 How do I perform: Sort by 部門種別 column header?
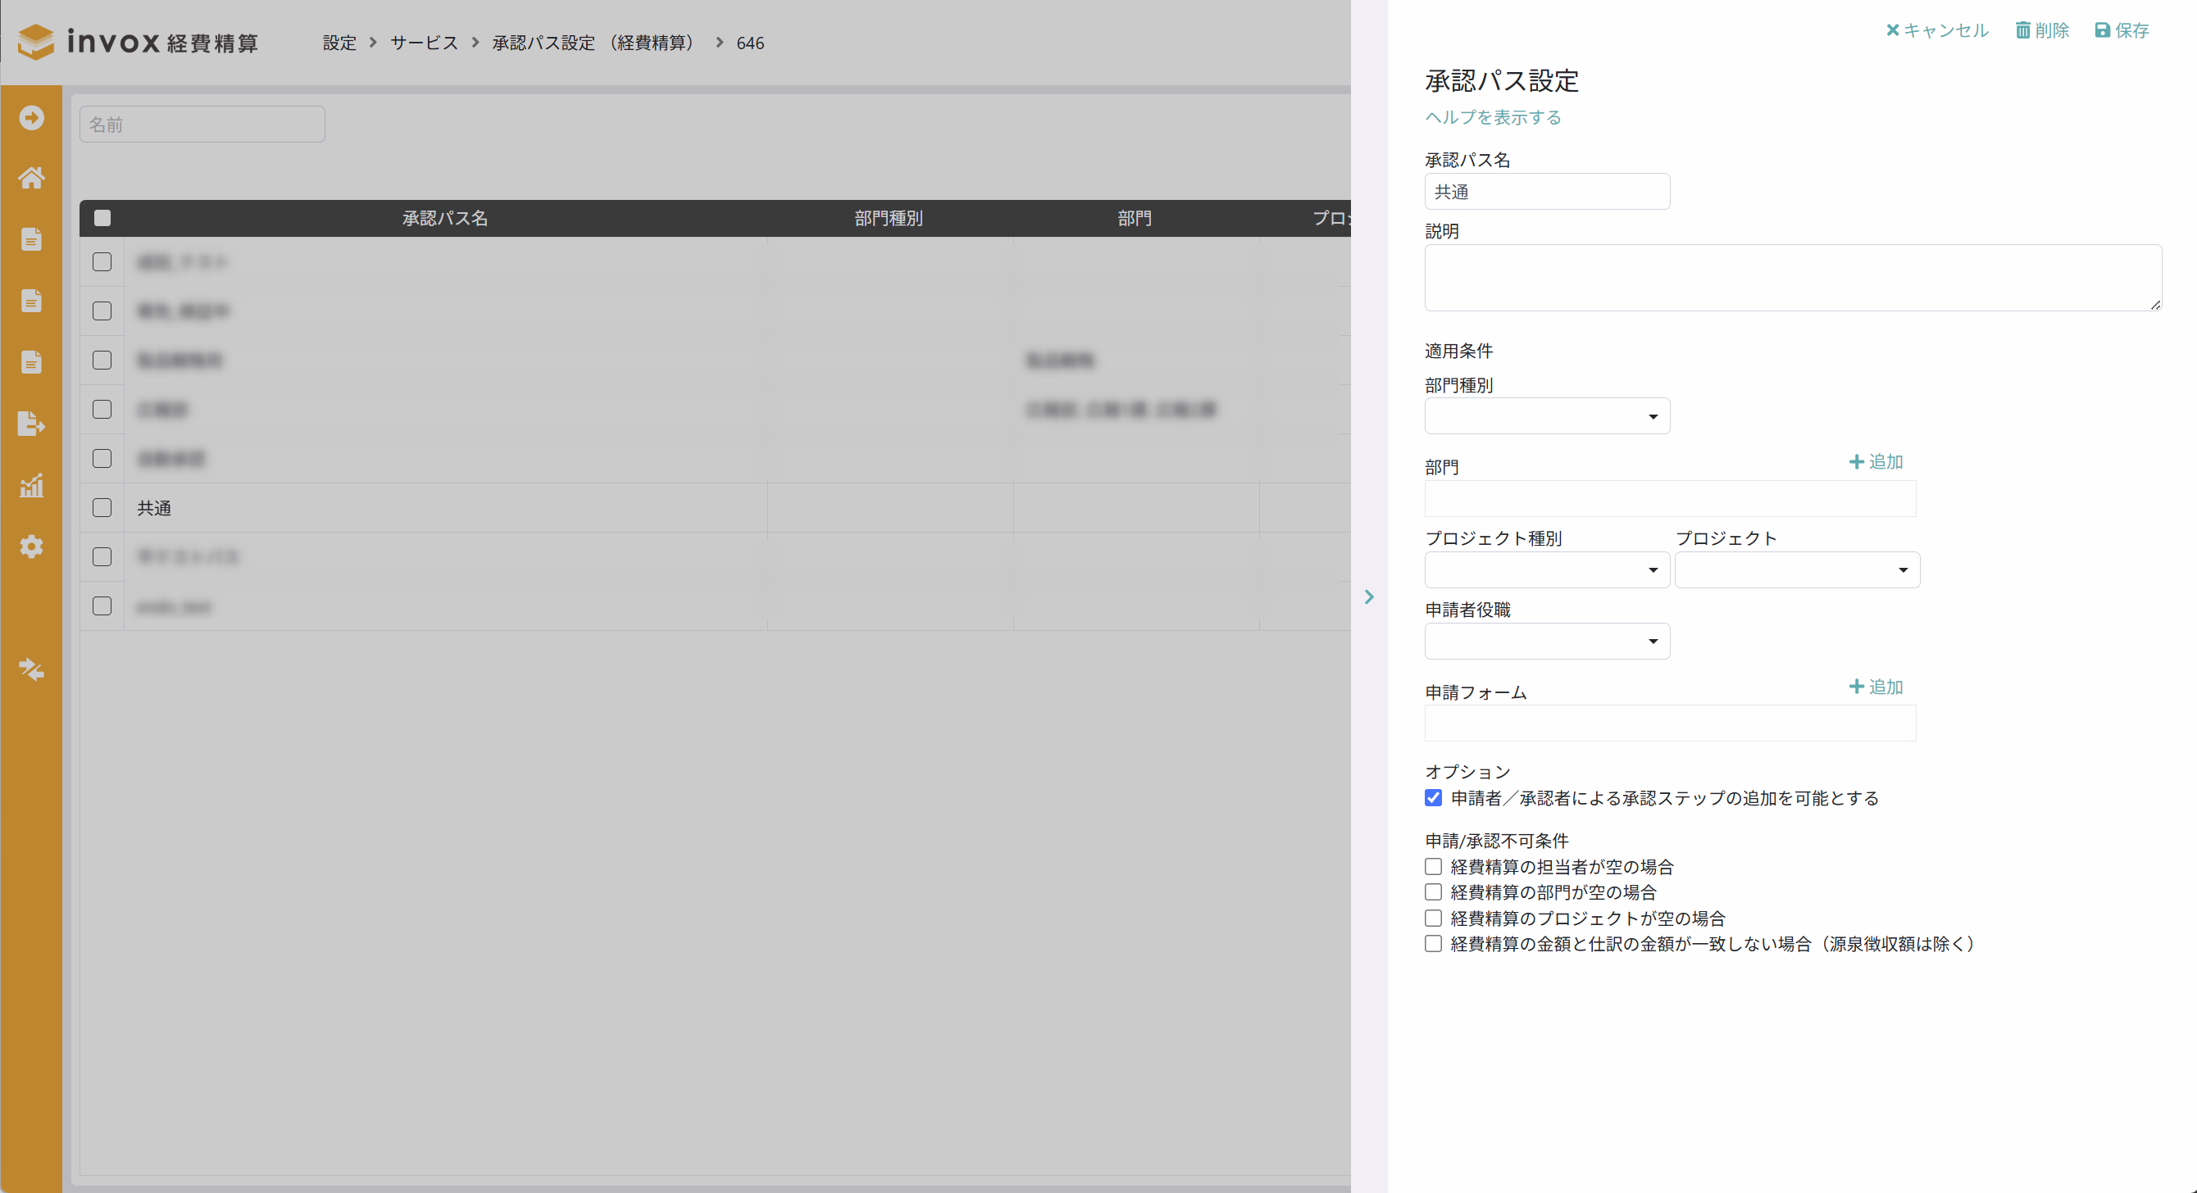889,218
